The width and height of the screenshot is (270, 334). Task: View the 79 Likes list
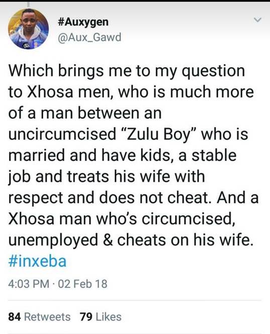(x=101, y=317)
